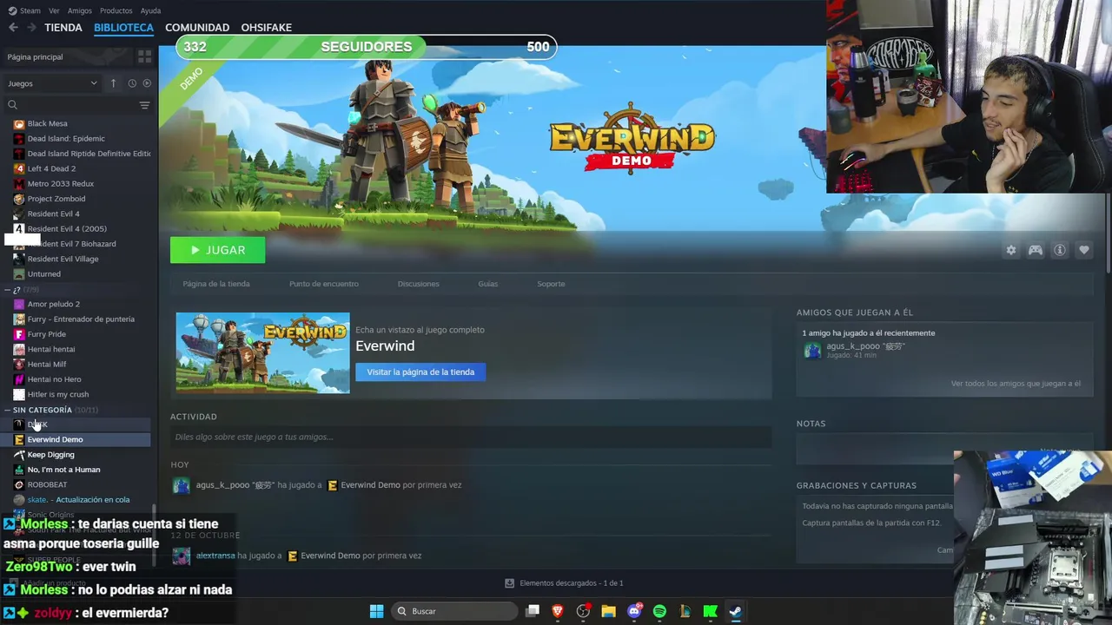
Task: Open the Soporte link
Action: tap(551, 284)
